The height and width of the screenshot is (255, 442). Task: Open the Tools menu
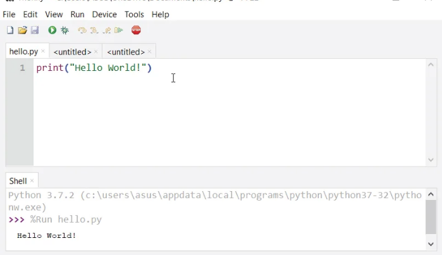[134, 15]
